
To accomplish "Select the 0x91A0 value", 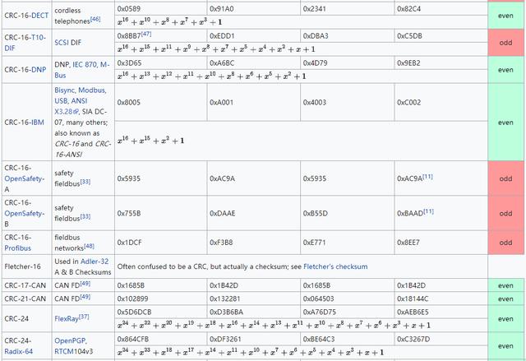I will click(221, 9).
